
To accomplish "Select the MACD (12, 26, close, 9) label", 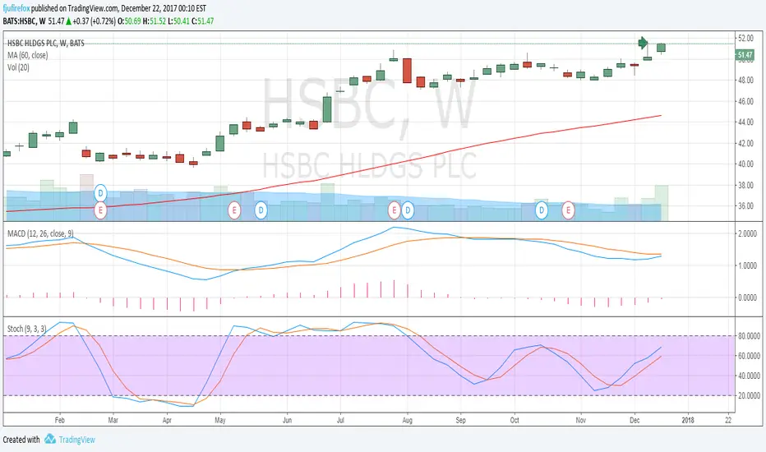I will tap(40, 233).
